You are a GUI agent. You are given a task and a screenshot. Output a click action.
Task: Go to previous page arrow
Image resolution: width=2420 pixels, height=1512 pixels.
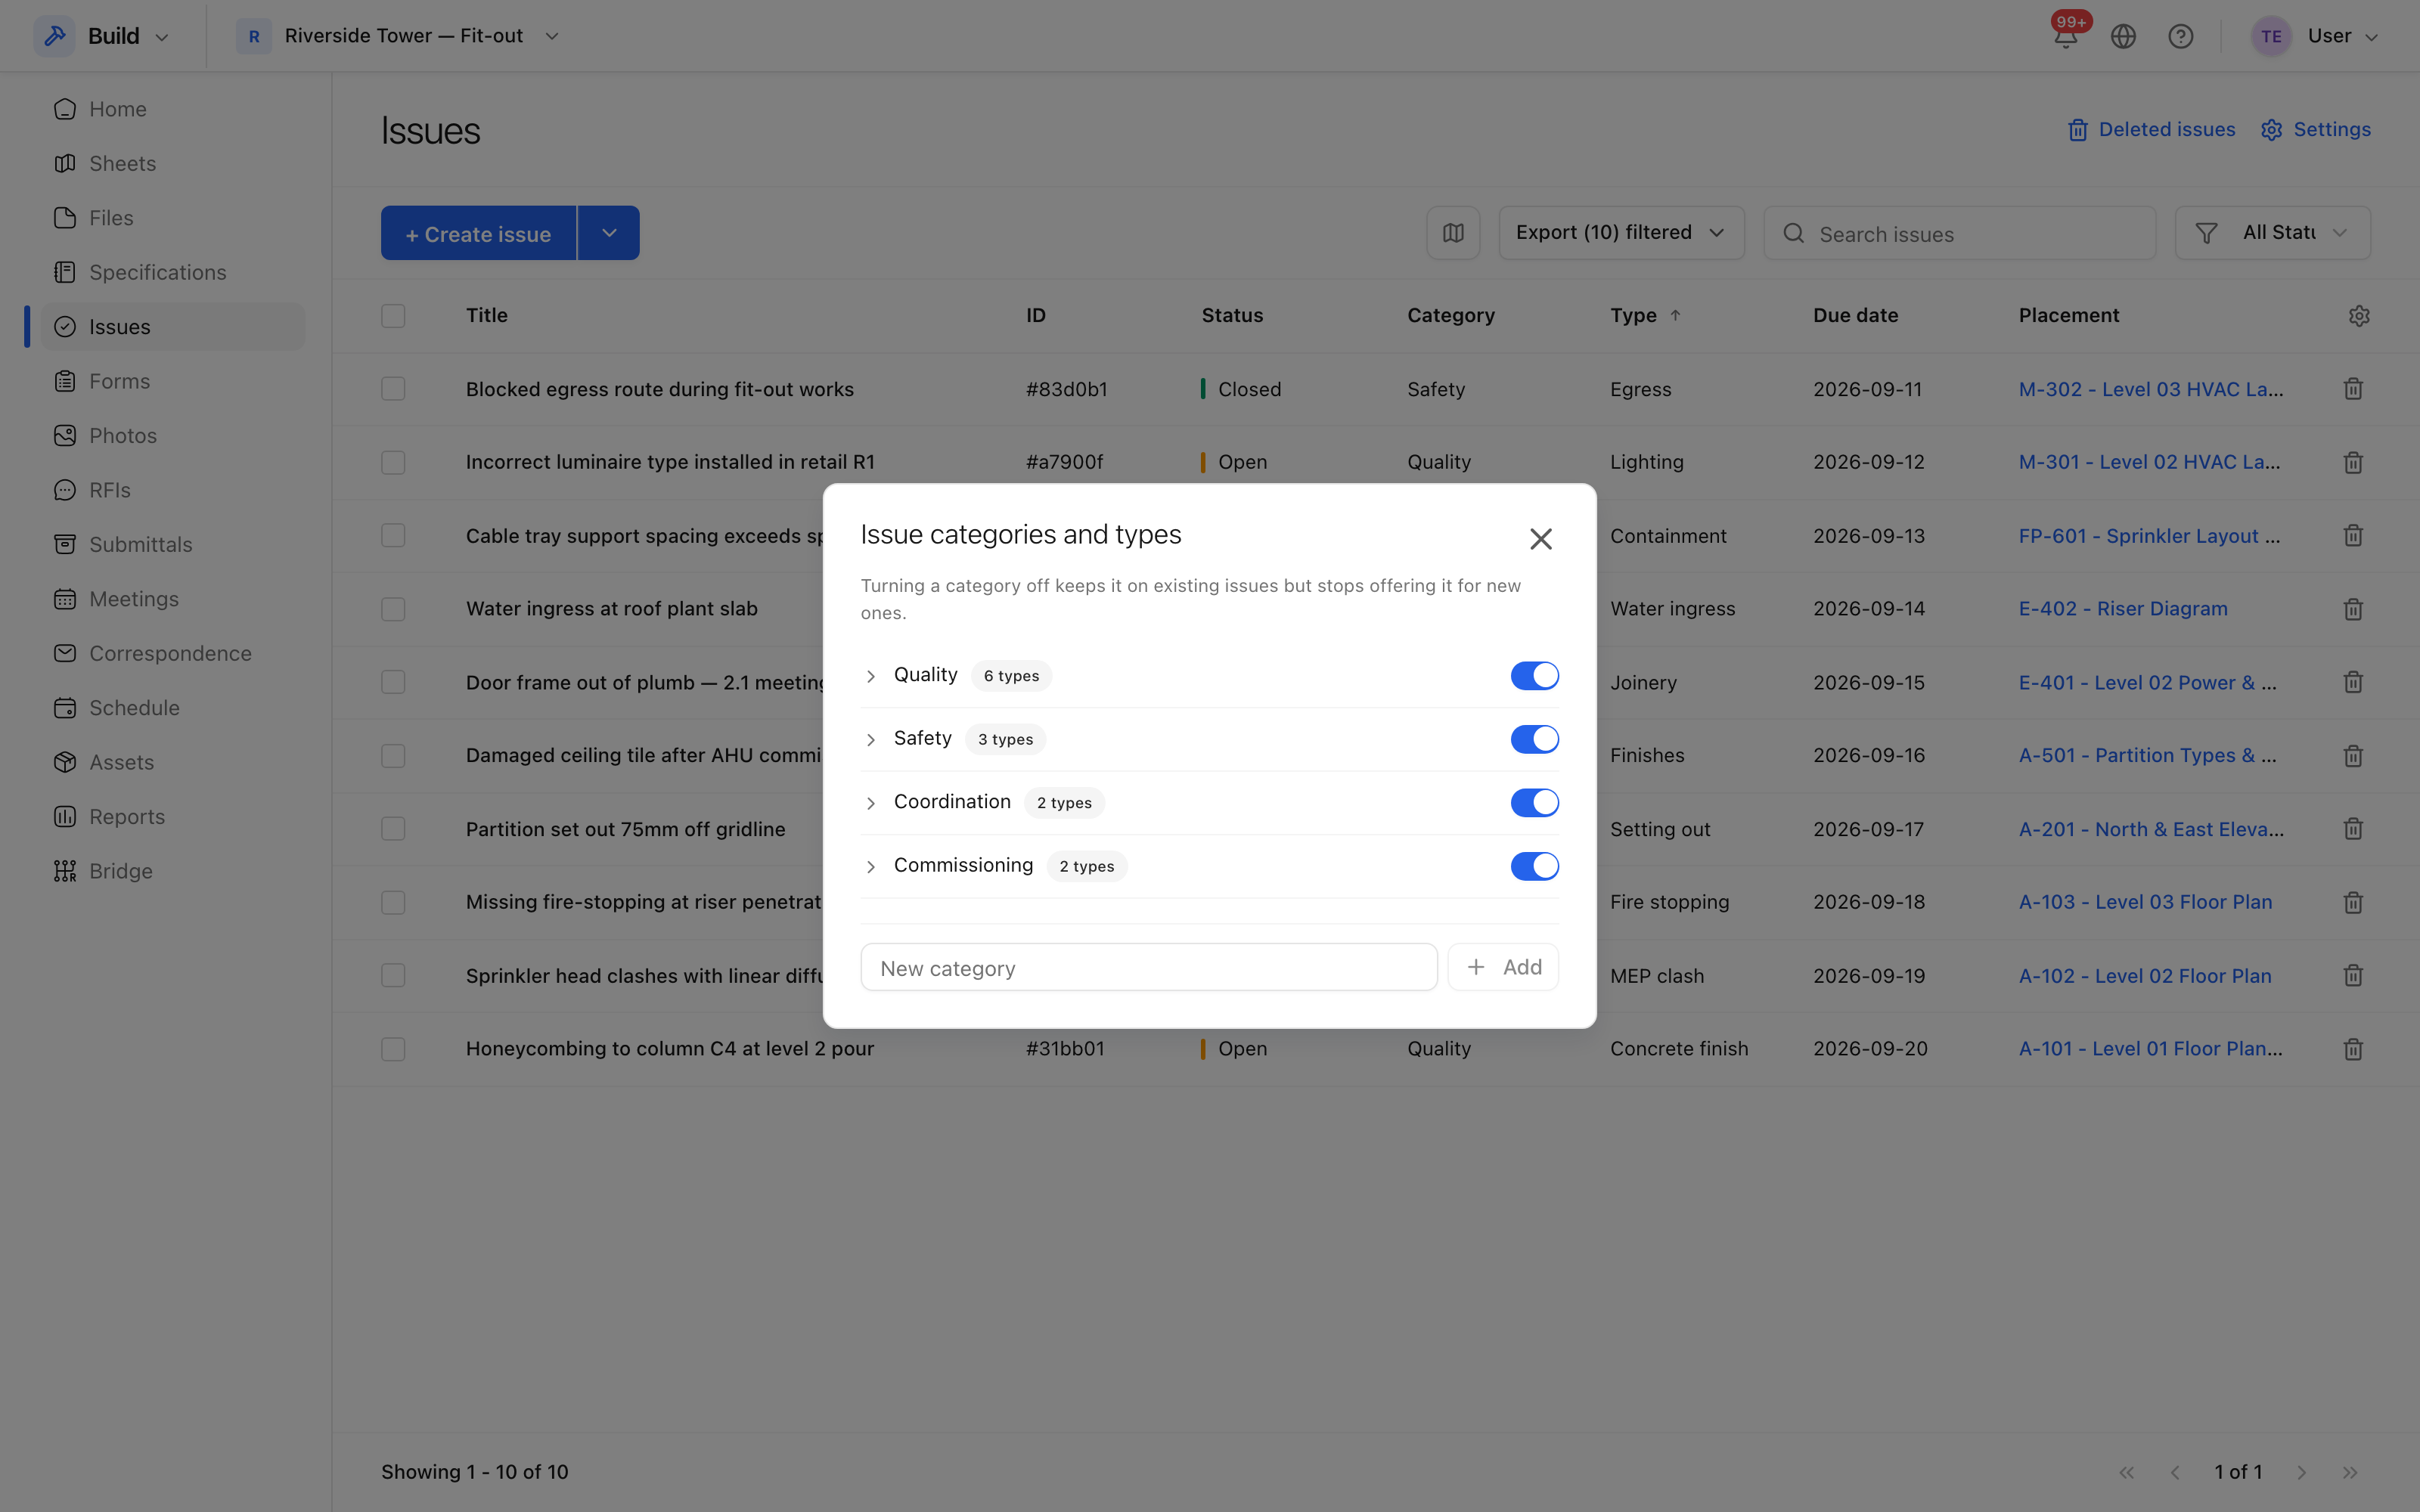click(2175, 1472)
